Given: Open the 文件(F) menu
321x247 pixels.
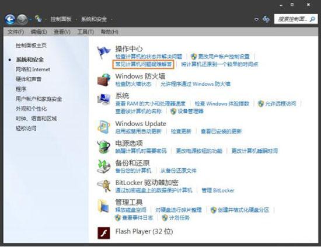Looking at the screenshot, I should pyautogui.click(x=16, y=32).
